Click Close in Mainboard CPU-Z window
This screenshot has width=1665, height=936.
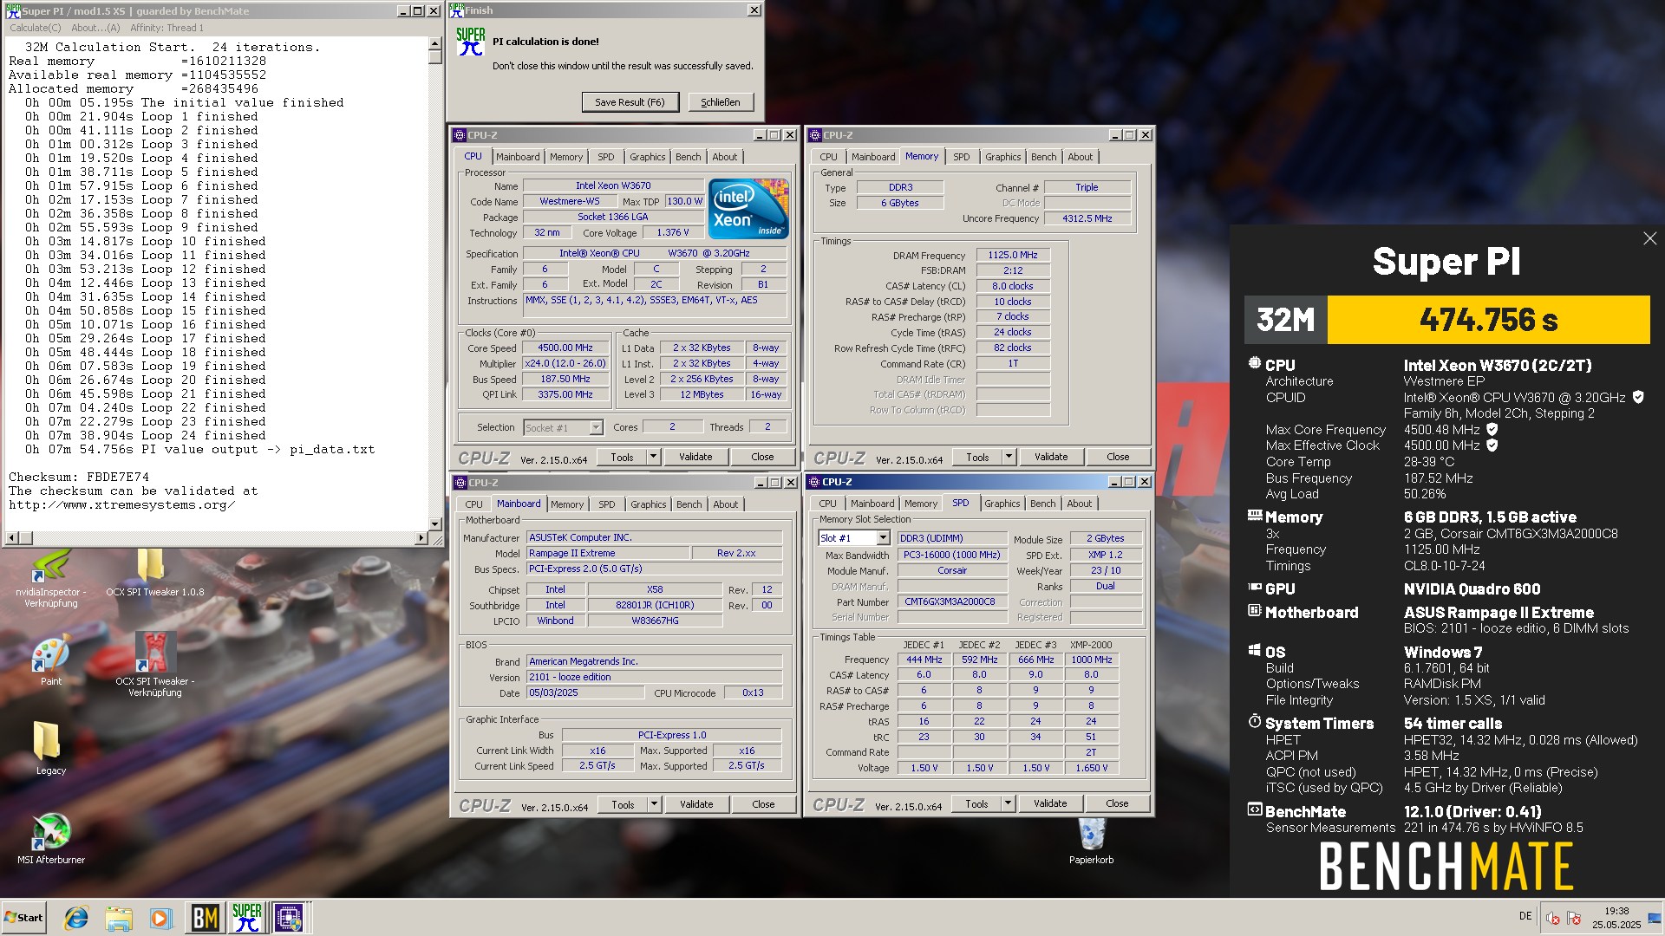pyautogui.click(x=763, y=804)
